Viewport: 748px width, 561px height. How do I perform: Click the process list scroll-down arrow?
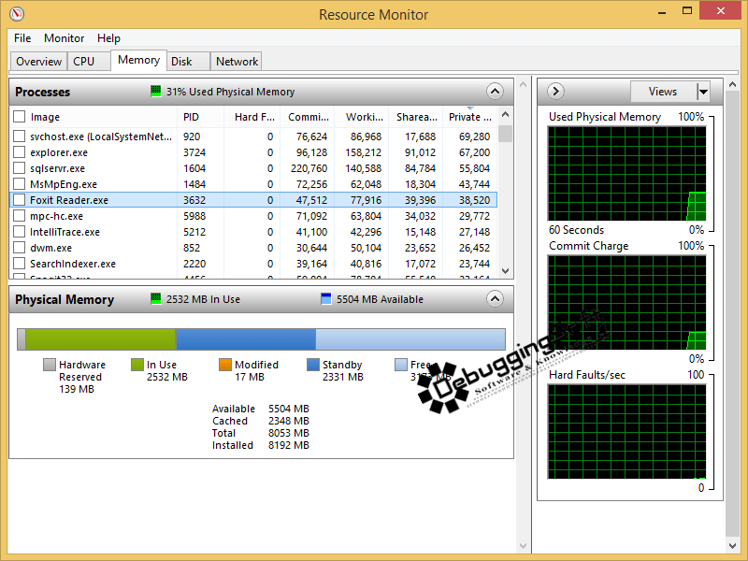click(x=505, y=271)
